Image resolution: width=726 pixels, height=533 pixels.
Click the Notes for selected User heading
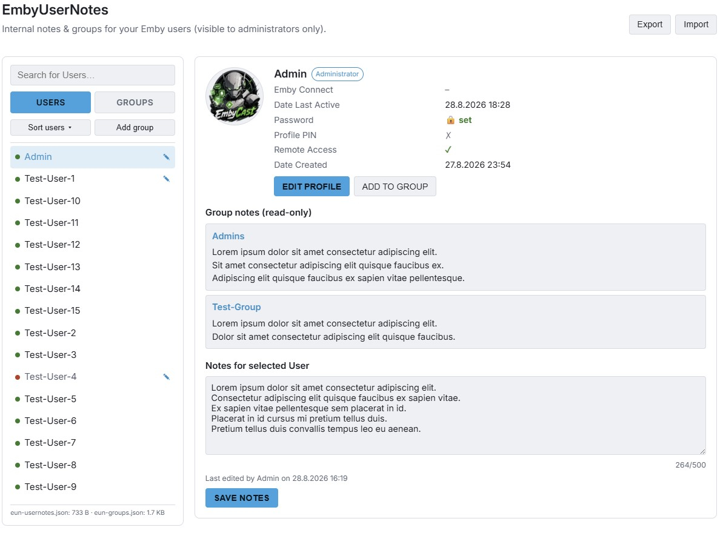pos(258,365)
